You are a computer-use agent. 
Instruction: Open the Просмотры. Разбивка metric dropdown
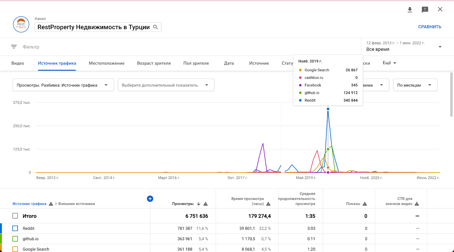(63, 85)
